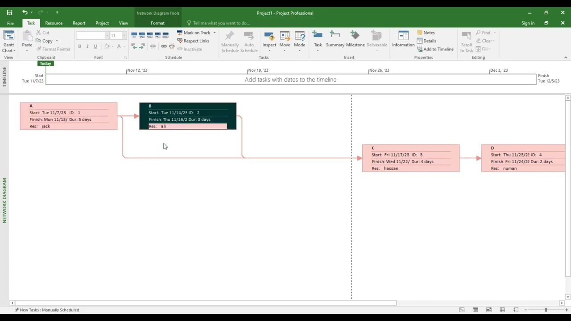Expand the Mark on Track dropdown arrow
This screenshot has width=571, height=321.
(215, 33)
